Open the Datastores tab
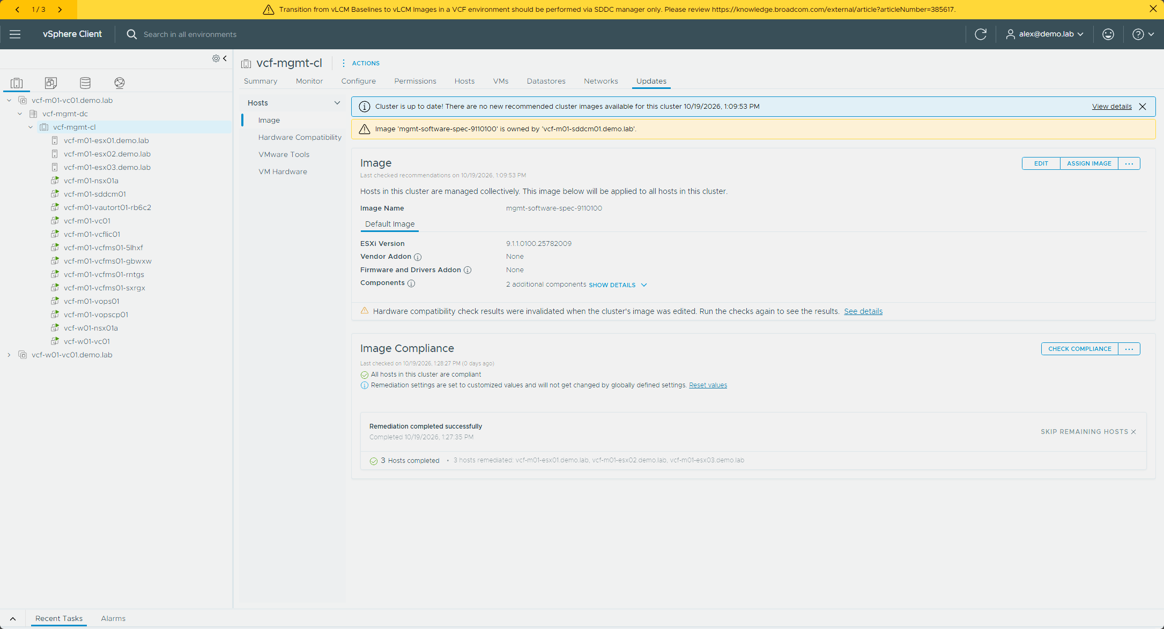Viewport: 1164px width, 629px height. pos(546,81)
